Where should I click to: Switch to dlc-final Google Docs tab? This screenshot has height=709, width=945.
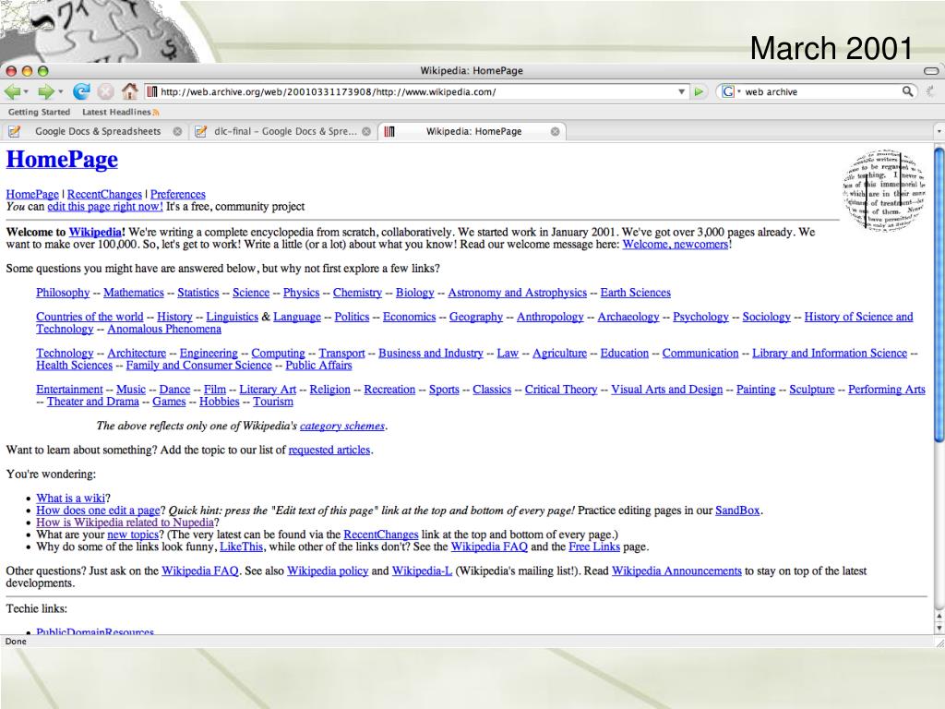point(283,131)
